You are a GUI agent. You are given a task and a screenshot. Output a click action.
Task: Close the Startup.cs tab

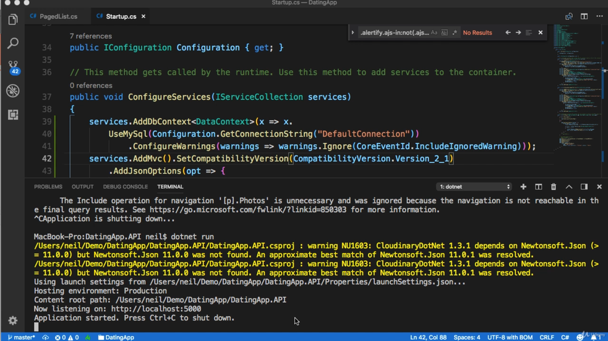pos(143,16)
